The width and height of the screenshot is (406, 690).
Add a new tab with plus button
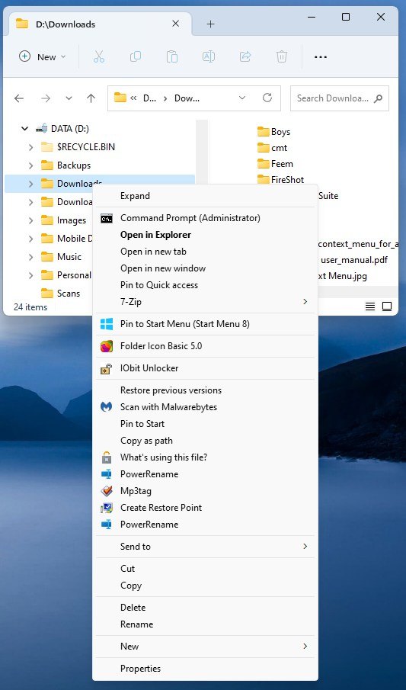pyautogui.click(x=211, y=24)
